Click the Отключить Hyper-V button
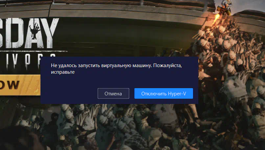The height and width of the screenshot is (150, 265). coord(164,93)
